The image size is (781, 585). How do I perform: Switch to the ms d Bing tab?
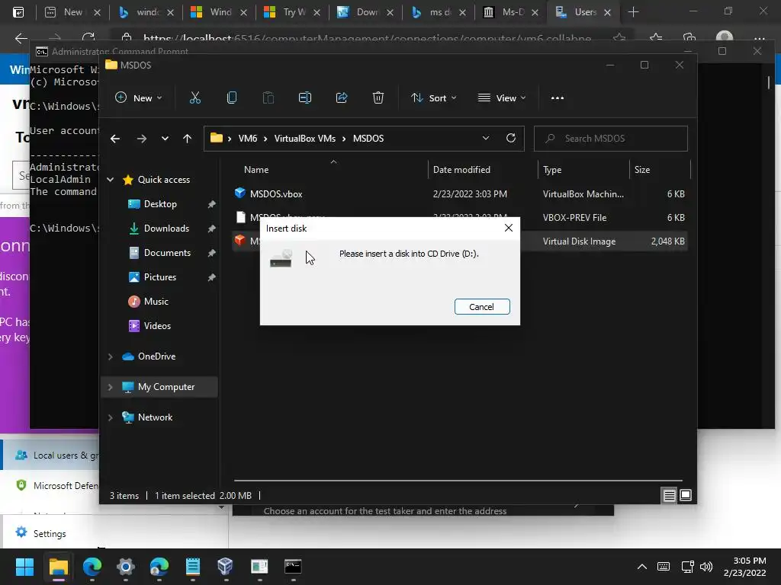pyautogui.click(x=439, y=12)
